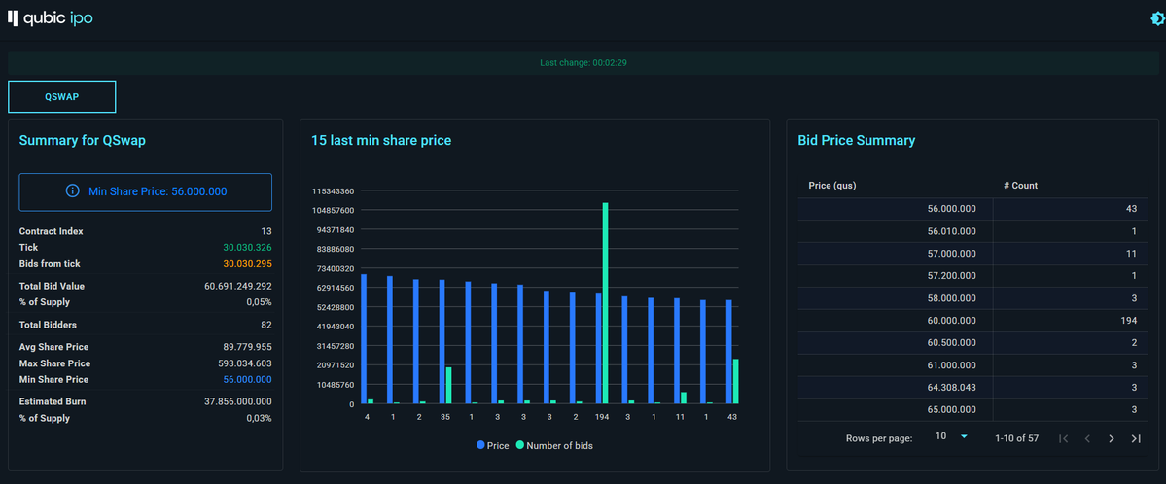This screenshot has height=484, width=1166.
Task: Click the Summary for QSwap heading
Action: click(x=82, y=141)
